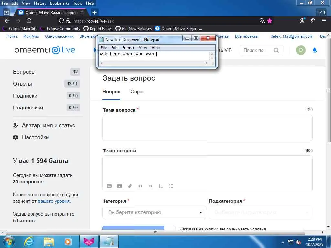Open the green D user avatar
The image size is (331, 248).
(x=301, y=50)
